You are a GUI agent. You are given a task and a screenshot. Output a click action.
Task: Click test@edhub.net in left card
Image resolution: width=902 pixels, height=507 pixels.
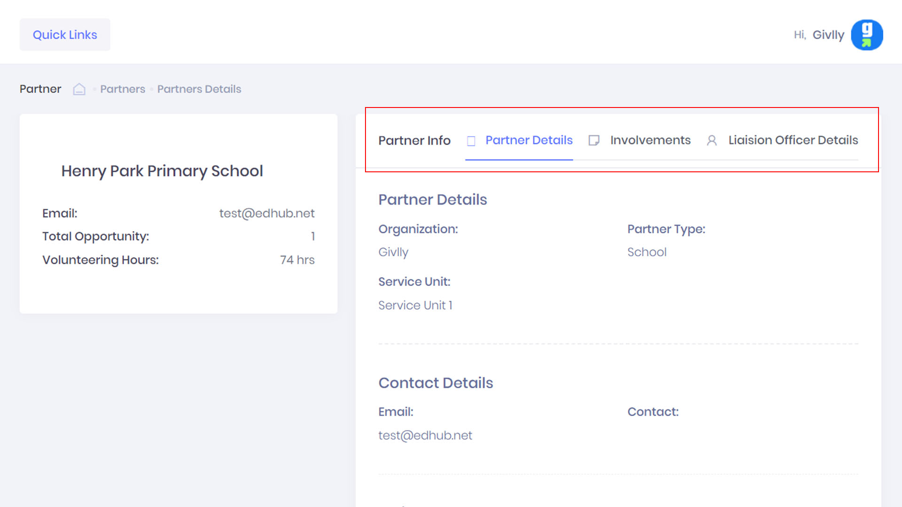point(266,213)
